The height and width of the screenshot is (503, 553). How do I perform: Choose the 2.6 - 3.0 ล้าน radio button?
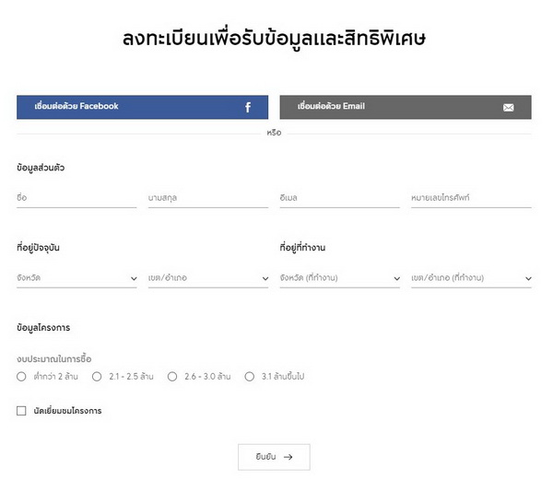[172, 376]
